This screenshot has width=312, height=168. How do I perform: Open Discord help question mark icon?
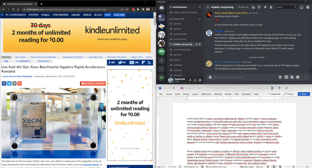click(x=308, y=7)
